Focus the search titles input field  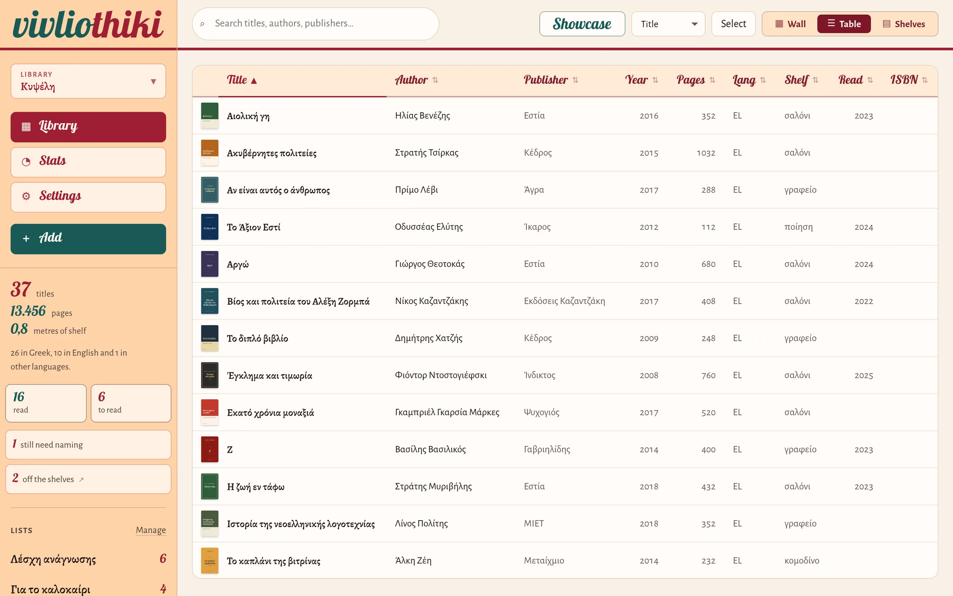pyautogui.click(x=315, y=24)
